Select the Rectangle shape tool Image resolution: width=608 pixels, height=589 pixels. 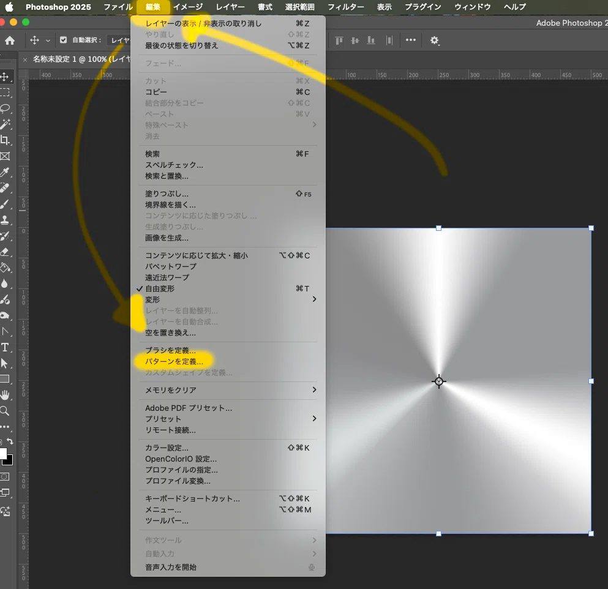point(5,379)
